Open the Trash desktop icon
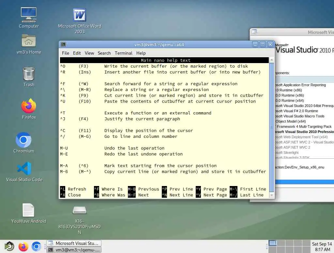The height and width of the screenshot is (253, 334). click(x=29, y=77)
